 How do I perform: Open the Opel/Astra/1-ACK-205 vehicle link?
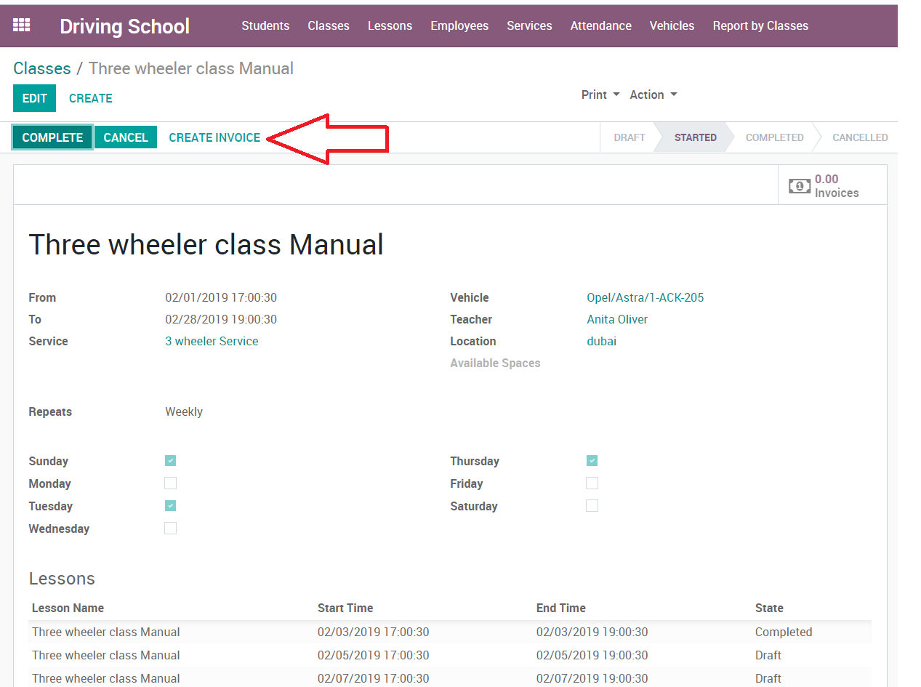(645, 297)
